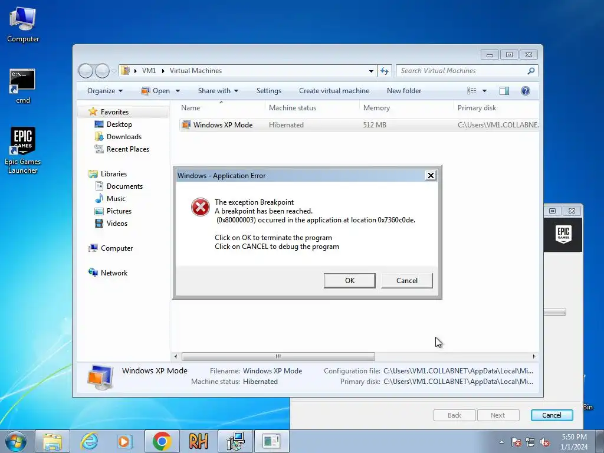Open the RH application taskbar icon
This screenshot has width=604, height=453.
click(198, 441)
